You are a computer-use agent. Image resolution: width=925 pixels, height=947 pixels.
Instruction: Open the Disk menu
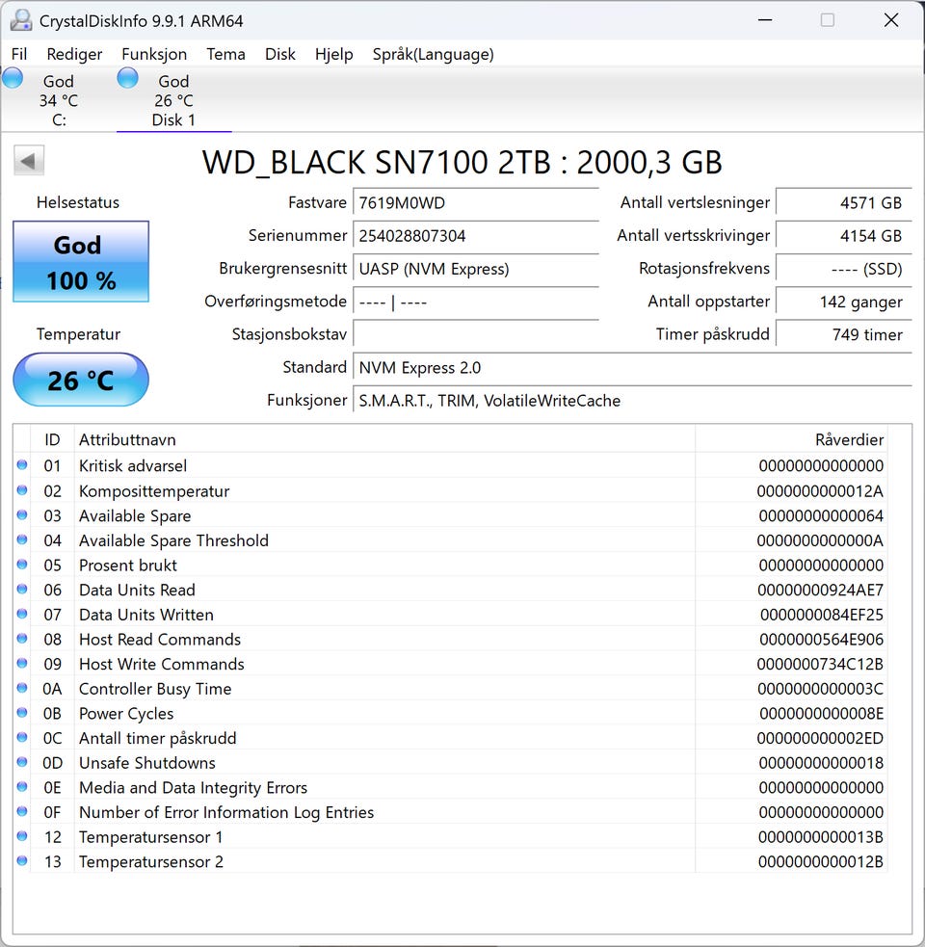pos(280,54)
